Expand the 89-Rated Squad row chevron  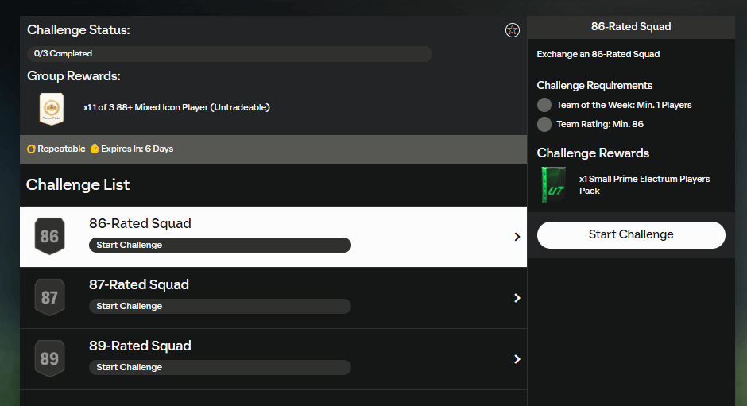517,359
